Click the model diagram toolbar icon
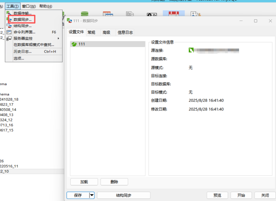This screenshot has height=201, width=276. [x=196, y=14]
